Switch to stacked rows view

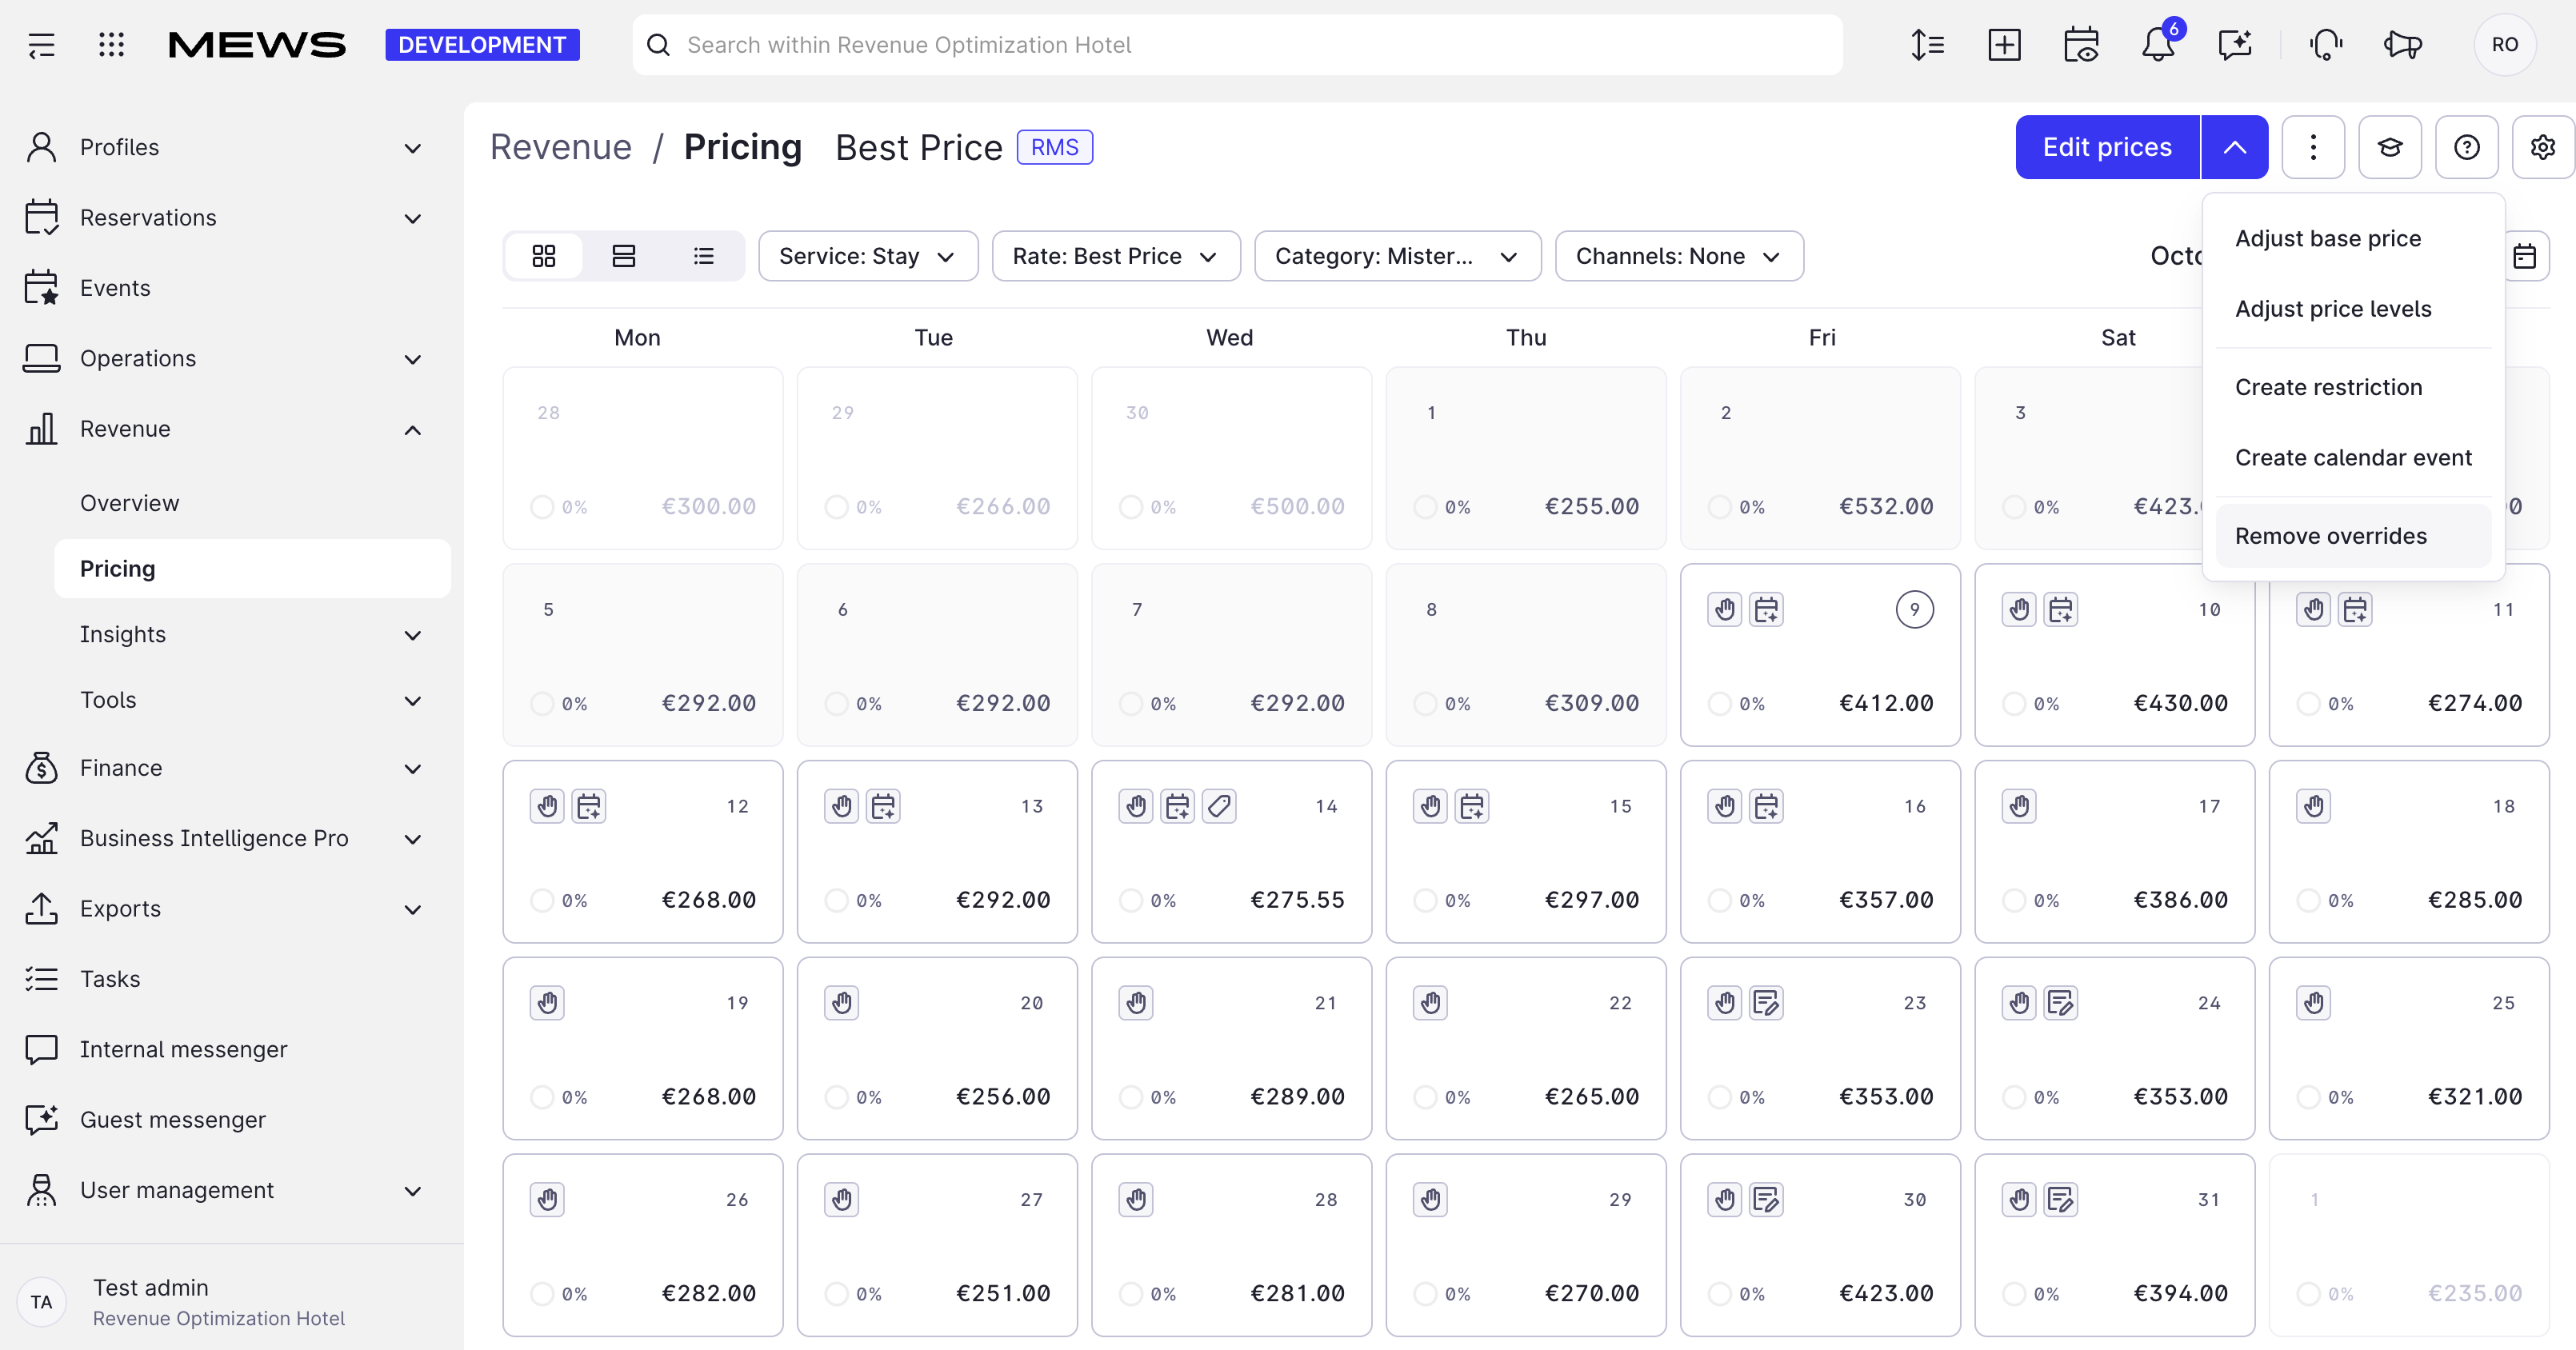tap(624, 256)
